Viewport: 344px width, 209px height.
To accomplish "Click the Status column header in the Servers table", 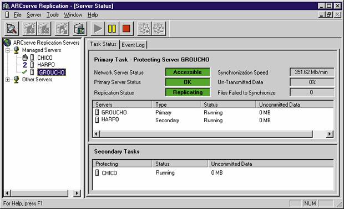I will point(228,104).
